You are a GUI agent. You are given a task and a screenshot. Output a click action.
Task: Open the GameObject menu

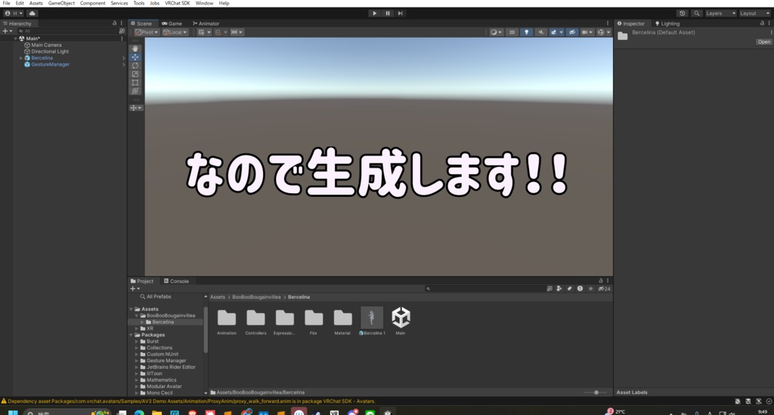pos(61,3)
